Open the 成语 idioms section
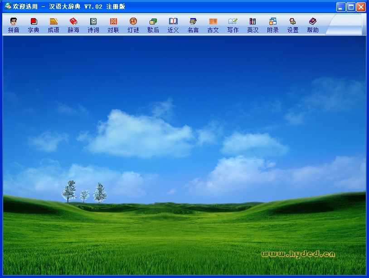369x278 pixels. click(x=53, y=25)
